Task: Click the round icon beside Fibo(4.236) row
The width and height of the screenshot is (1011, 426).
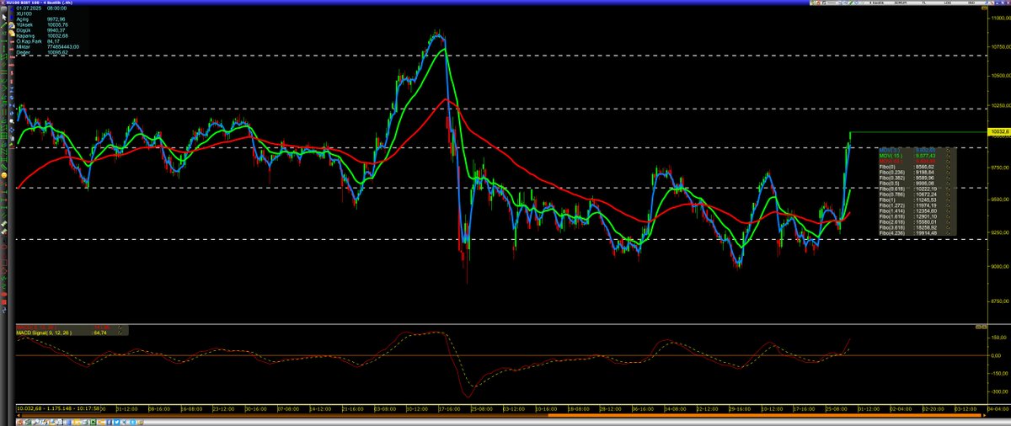Action: tap(949, 233)
